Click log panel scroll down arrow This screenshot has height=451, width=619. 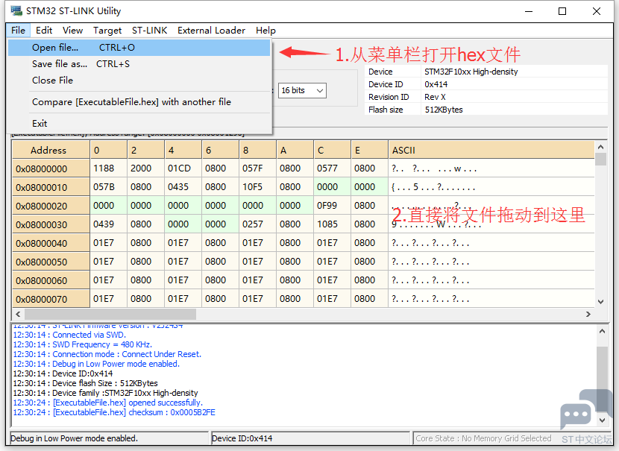(602, 420)
